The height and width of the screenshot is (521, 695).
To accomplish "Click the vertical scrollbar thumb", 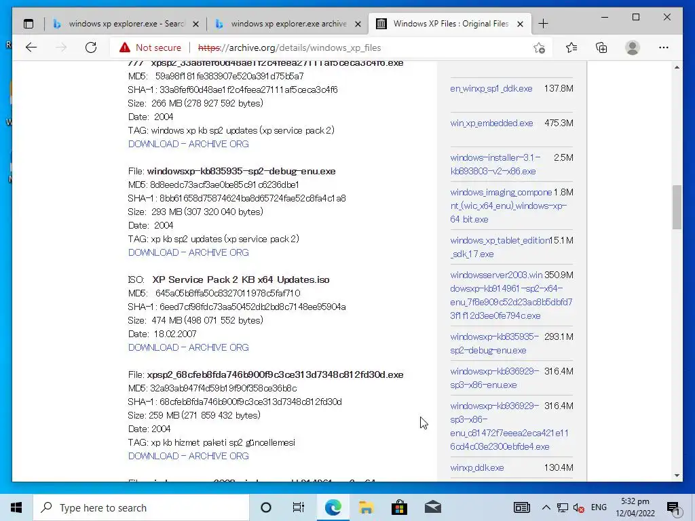I will [x=677, y=207].
